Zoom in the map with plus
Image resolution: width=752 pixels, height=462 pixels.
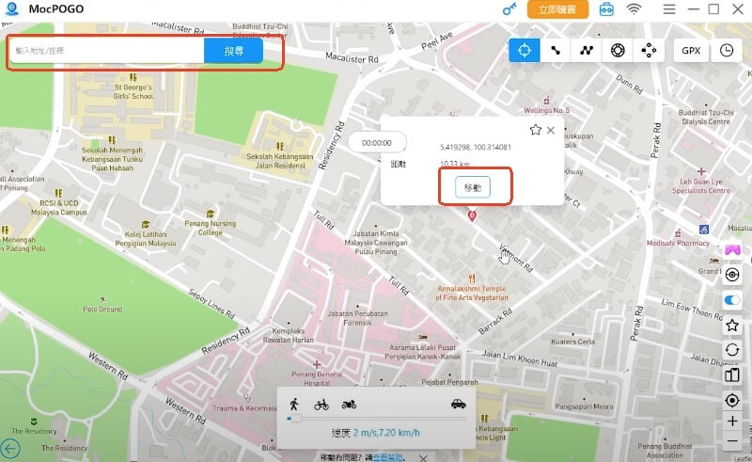click(x=732, y=422)
